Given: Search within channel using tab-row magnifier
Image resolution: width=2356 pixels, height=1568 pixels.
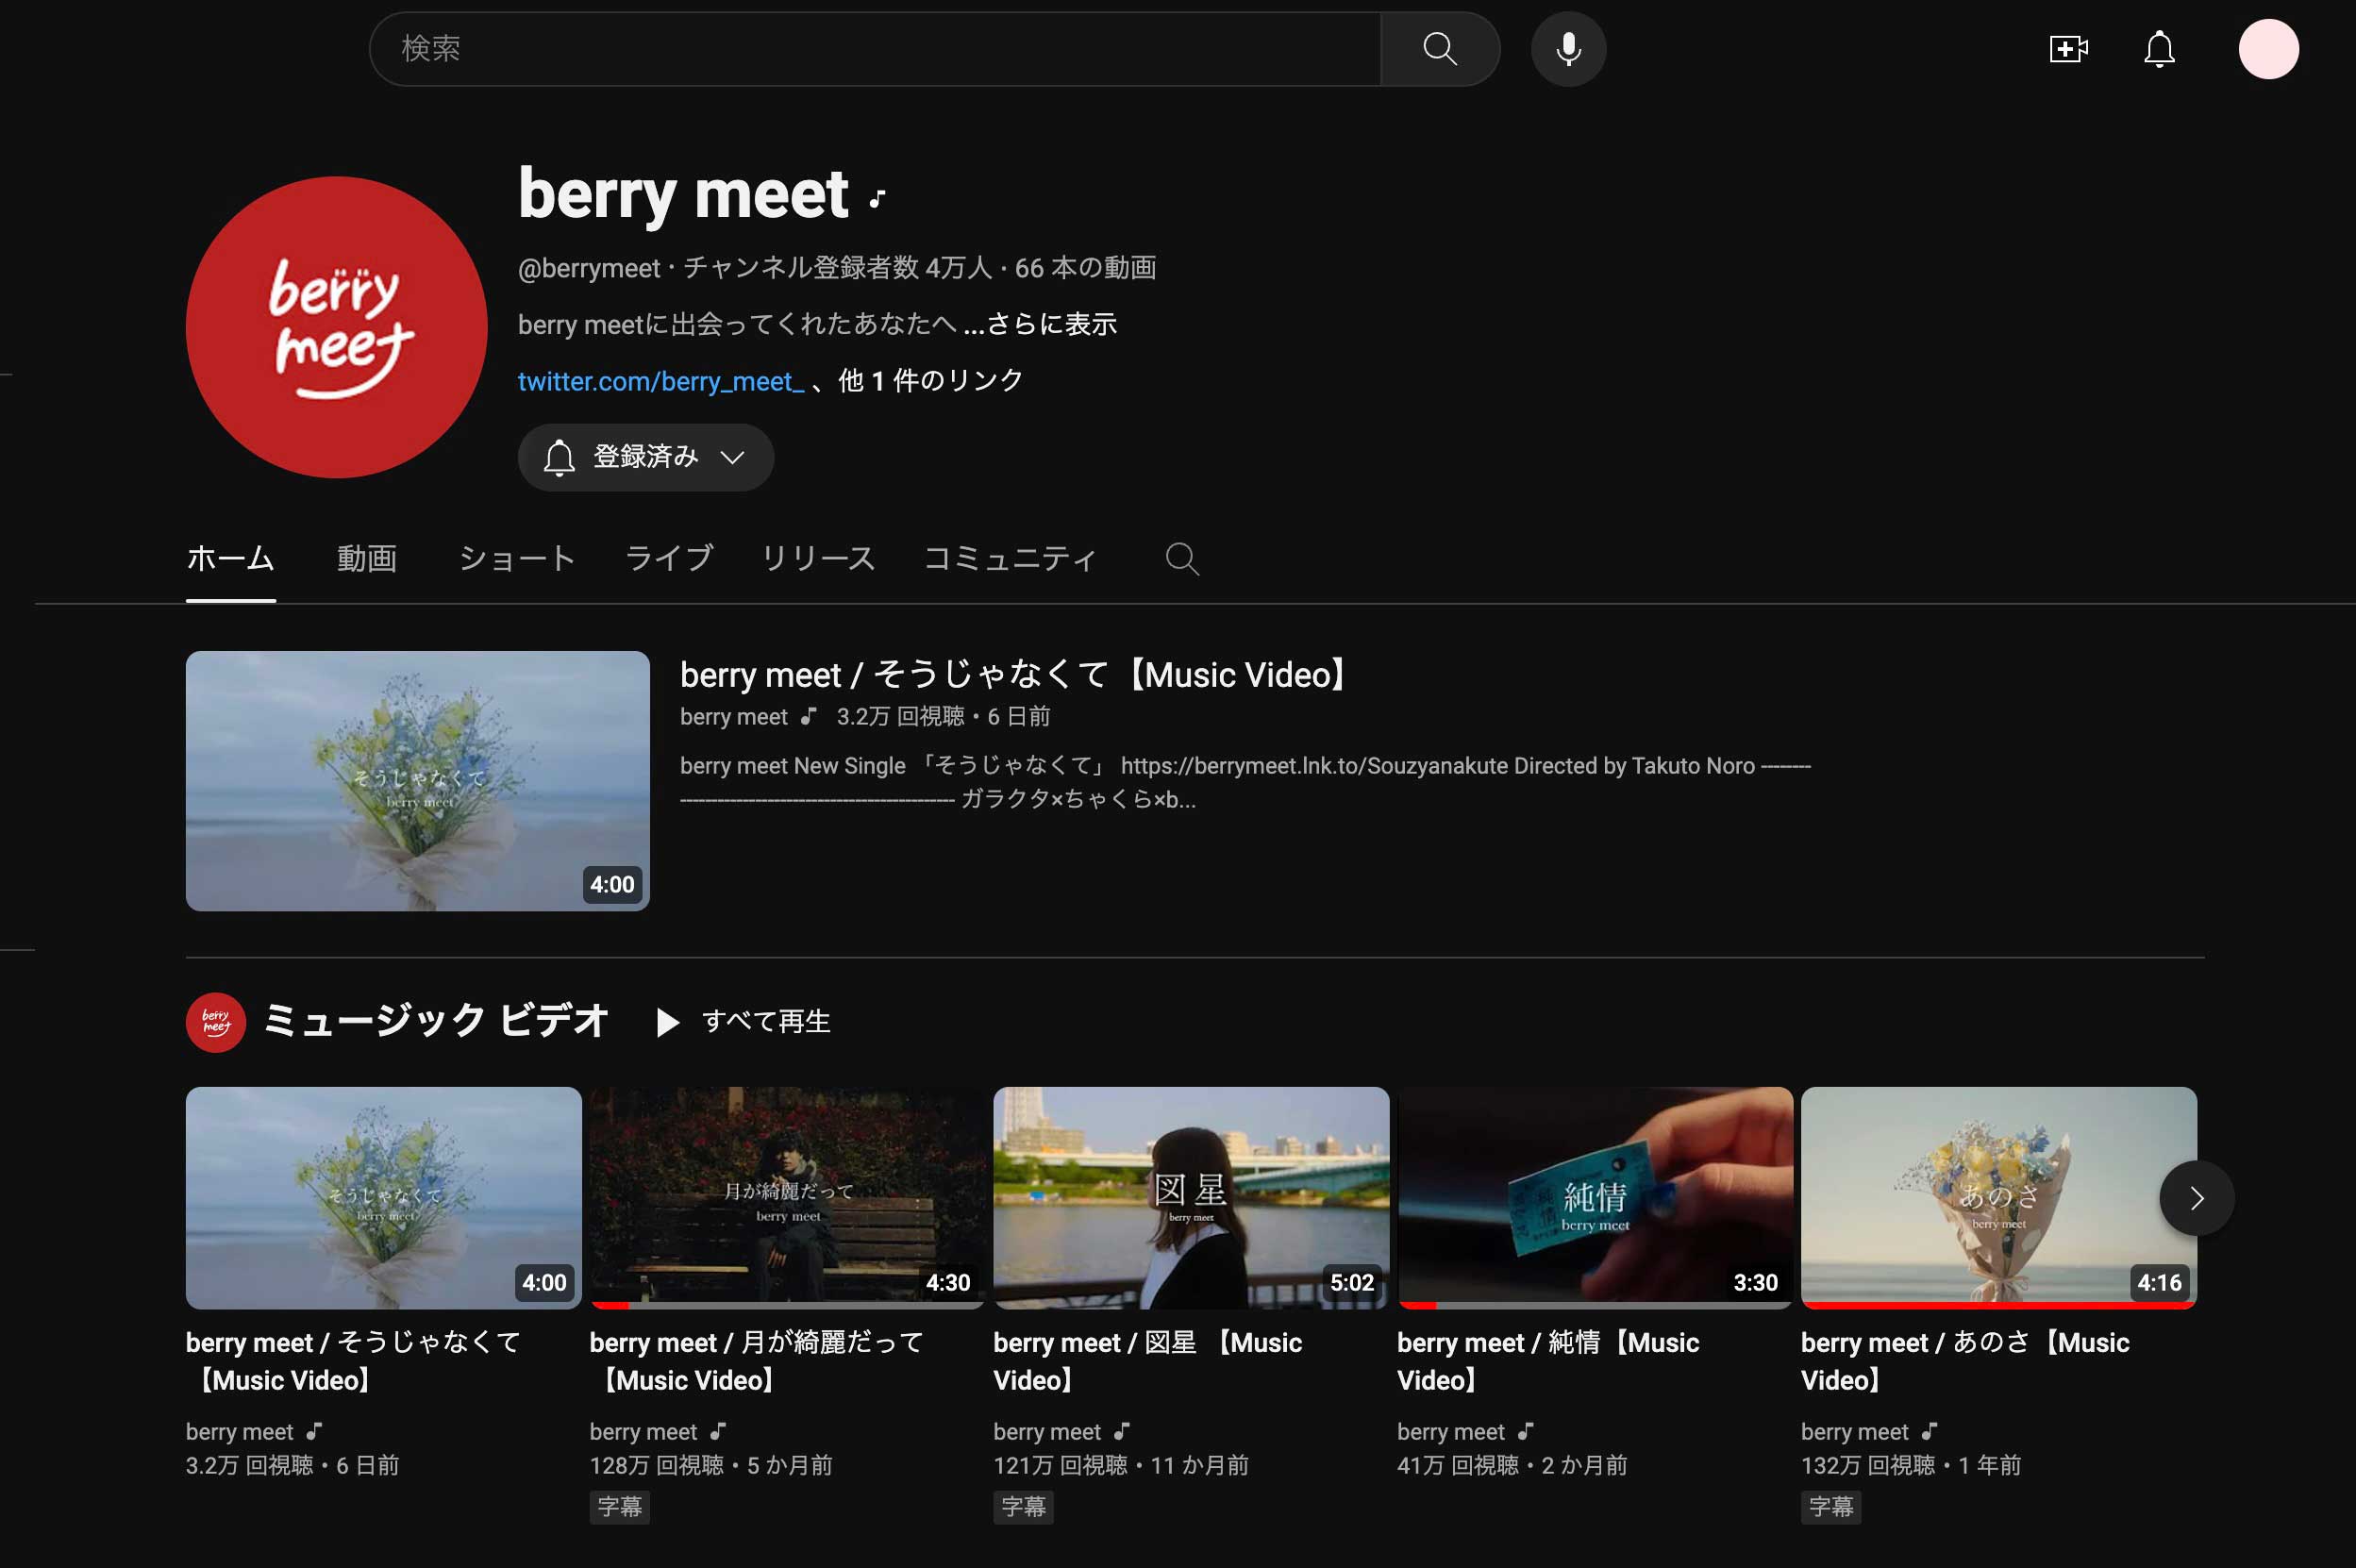Looking at the screenshot, I should pyautogui.click(x=1182, y=558).
